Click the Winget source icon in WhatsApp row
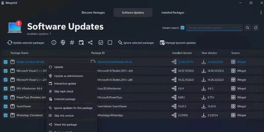Viewport: 264px width, 132px height. [233, 115]
